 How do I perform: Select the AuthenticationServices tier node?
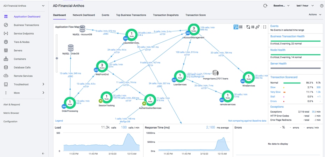(150, 100)
